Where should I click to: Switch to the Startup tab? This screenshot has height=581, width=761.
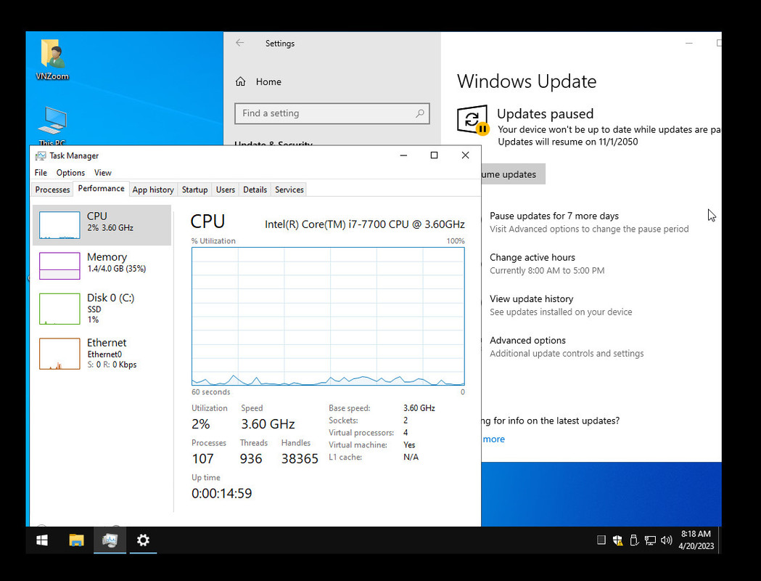click(x=194, y=190)
